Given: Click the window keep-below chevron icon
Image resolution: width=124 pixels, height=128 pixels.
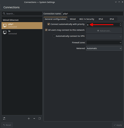Looking at the screenshot, I should point(116,2).
